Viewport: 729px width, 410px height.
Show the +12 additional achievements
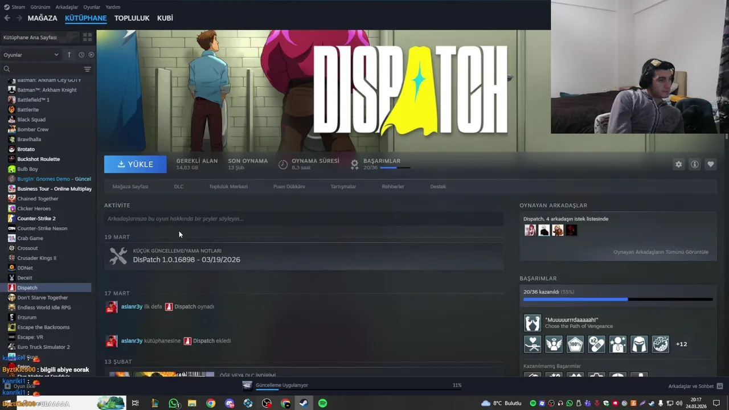click(681, 344)
